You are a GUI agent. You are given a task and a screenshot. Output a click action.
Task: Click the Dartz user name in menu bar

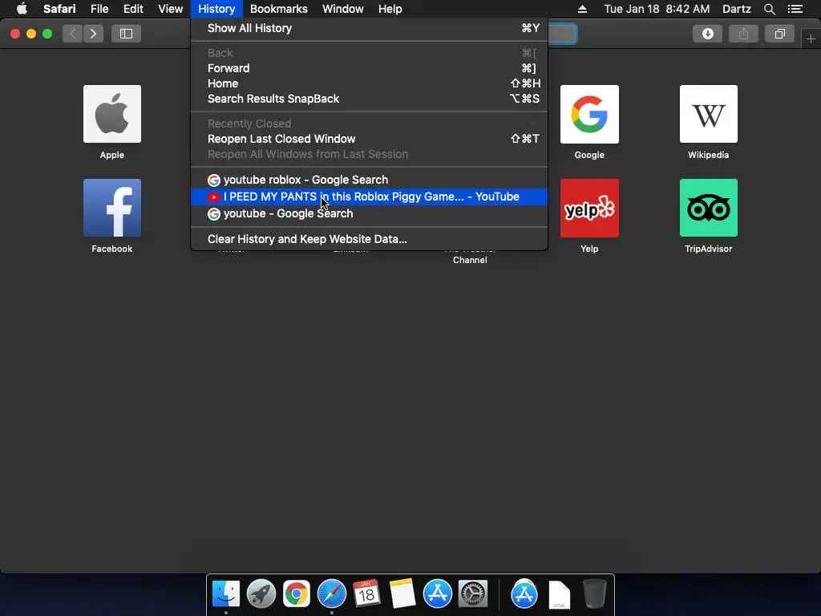tap(736, 9)
